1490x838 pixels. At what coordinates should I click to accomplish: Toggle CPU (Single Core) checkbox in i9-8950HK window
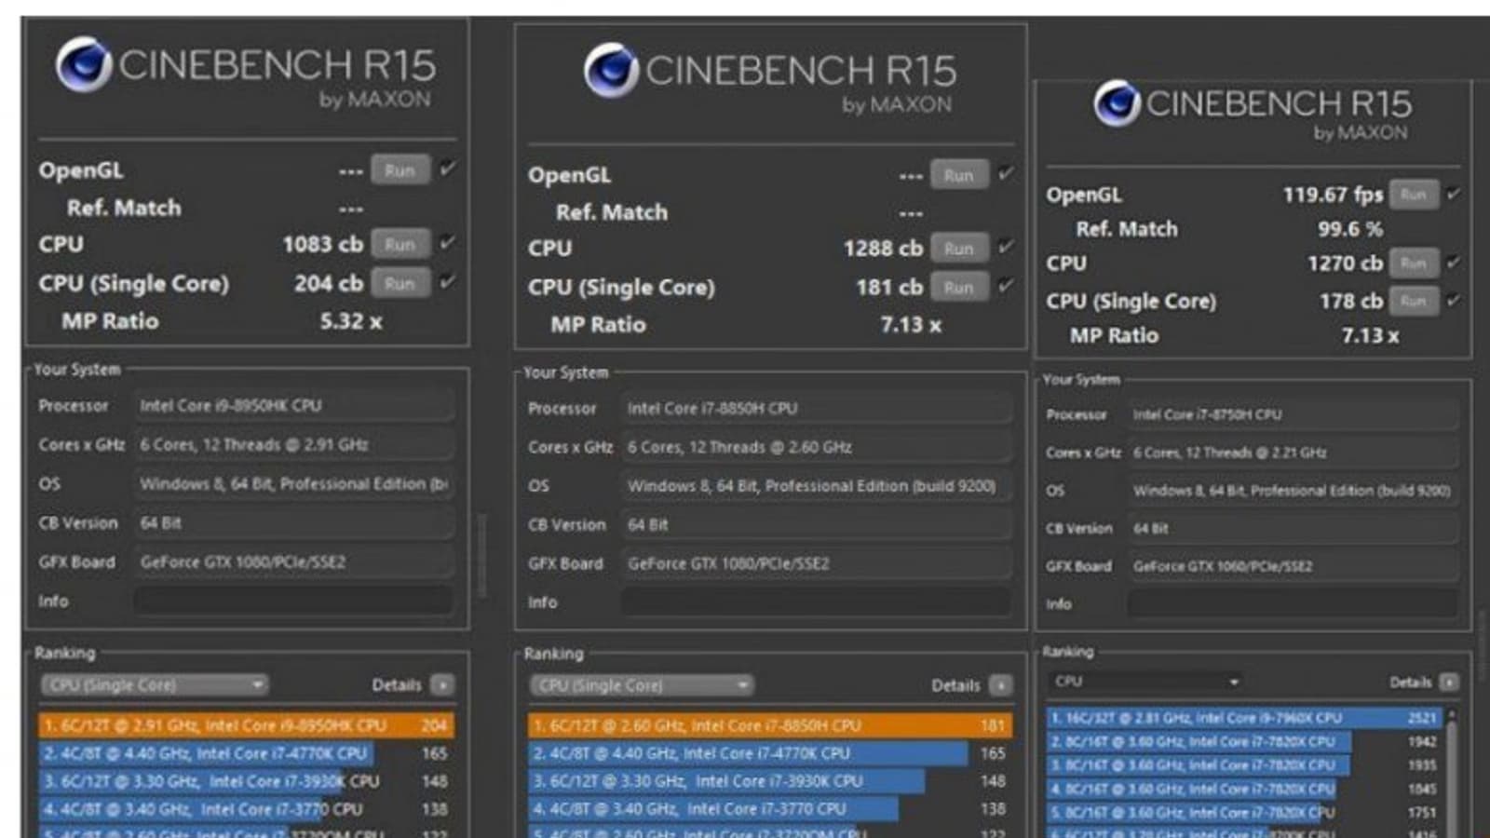pyautogui.click(x=448, y=281)
